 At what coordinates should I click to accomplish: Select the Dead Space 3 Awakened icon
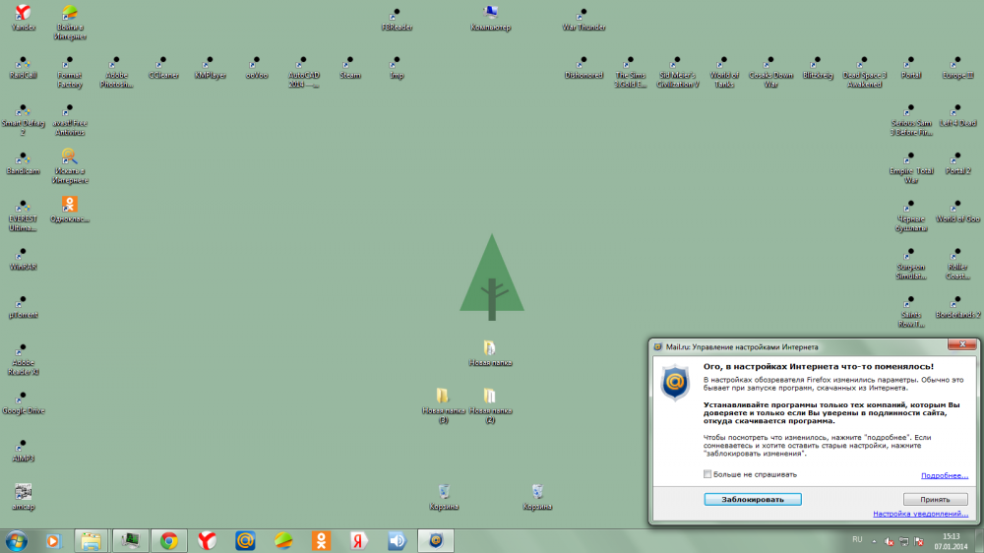pyautogui.click(x=864, y=72)
